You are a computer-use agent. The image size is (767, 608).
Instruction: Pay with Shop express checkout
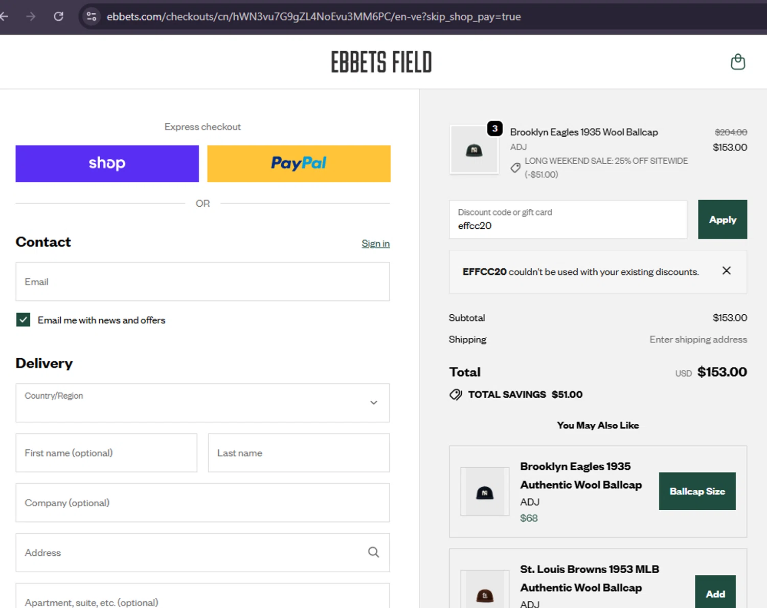coord(107,164)
